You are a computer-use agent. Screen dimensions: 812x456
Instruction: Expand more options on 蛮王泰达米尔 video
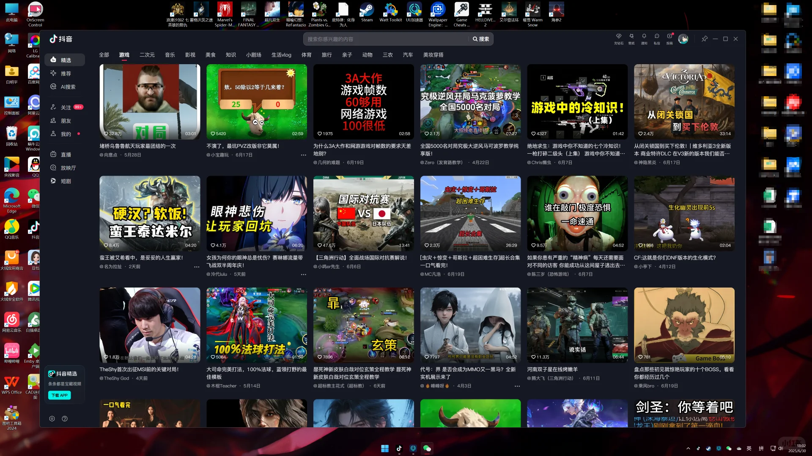(x=197, y=267)
